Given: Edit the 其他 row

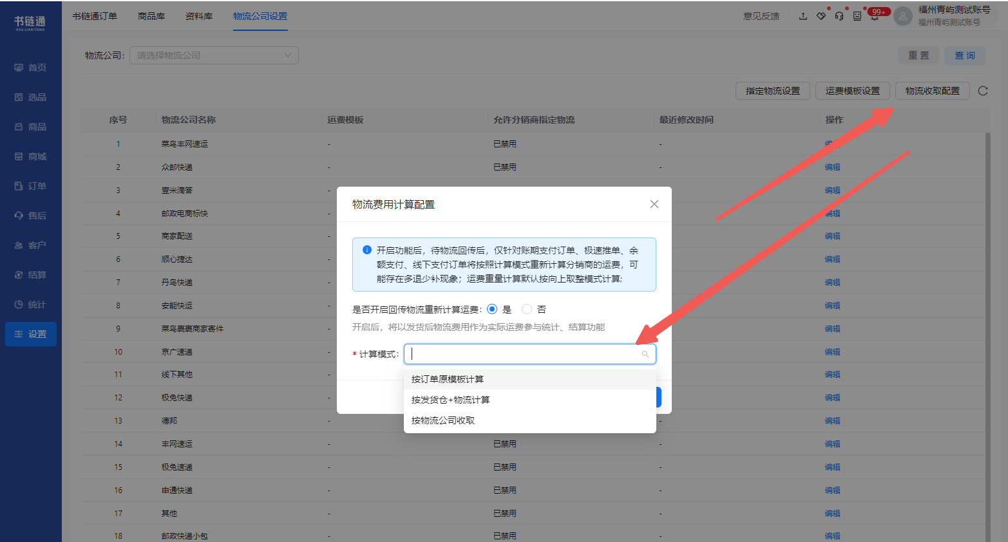Looking at the screenshot, I should point(833,514).
